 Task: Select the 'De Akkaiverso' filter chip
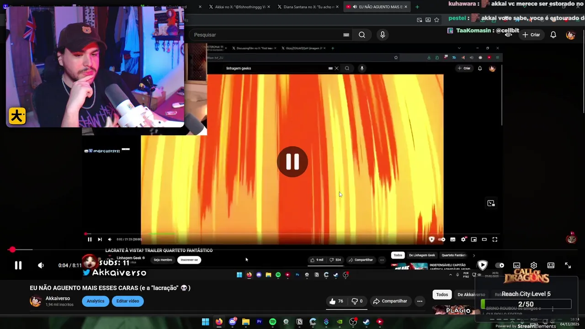click(471, 295)
